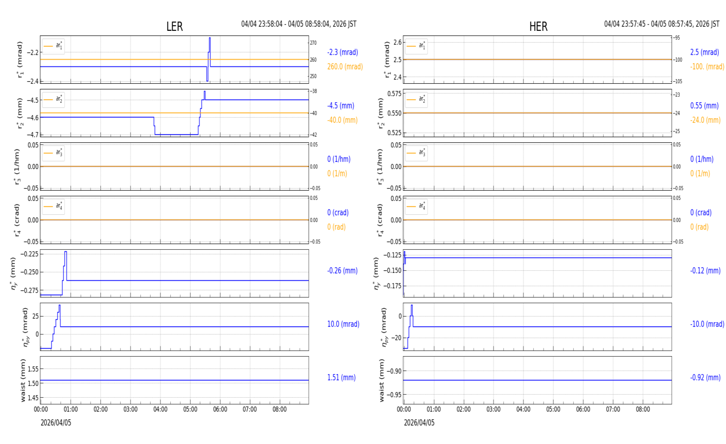Click the LER value -2.3 (mrad)
This screenshot has width=726, height=444.
[x=342, y=52]
